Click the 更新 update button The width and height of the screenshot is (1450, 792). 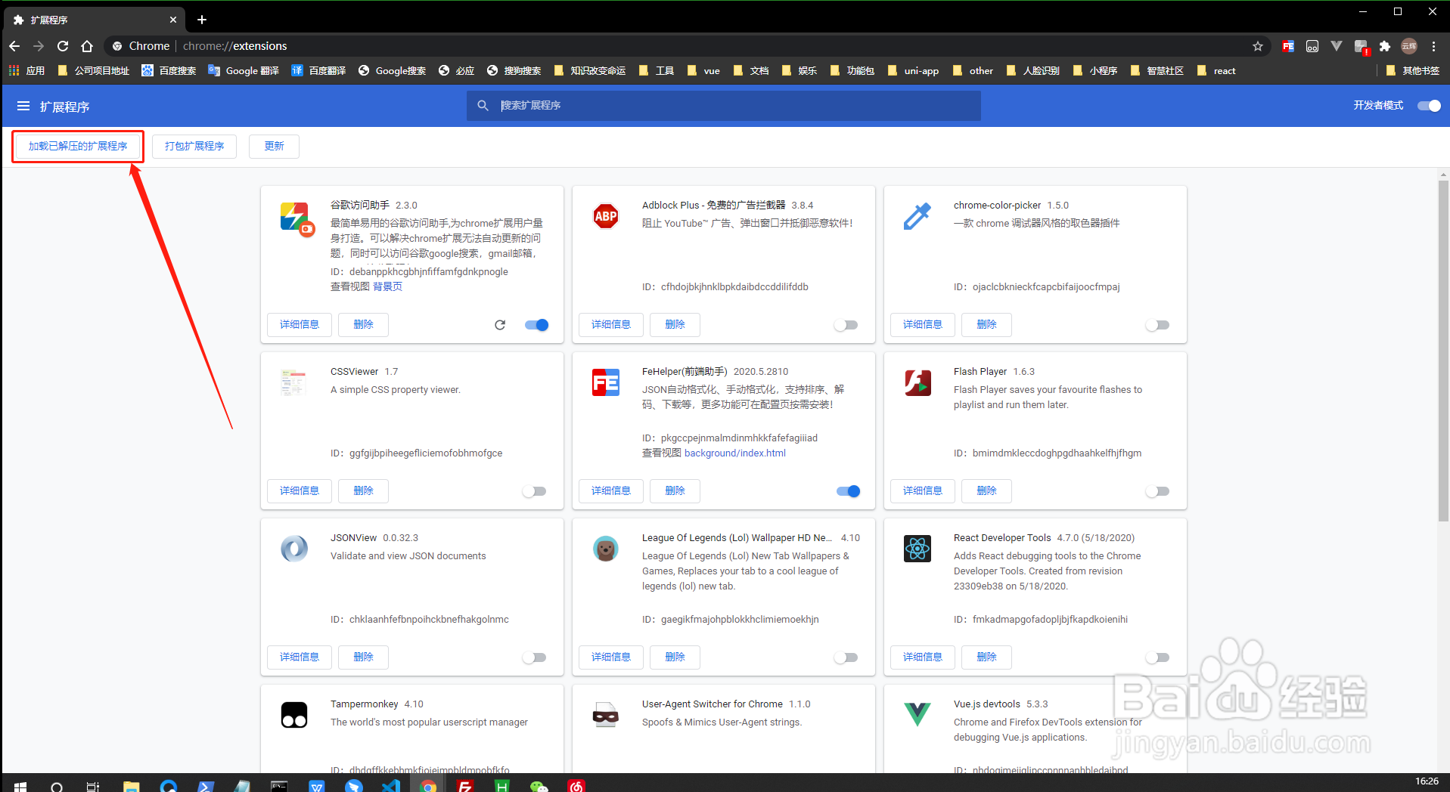point(274,147)
